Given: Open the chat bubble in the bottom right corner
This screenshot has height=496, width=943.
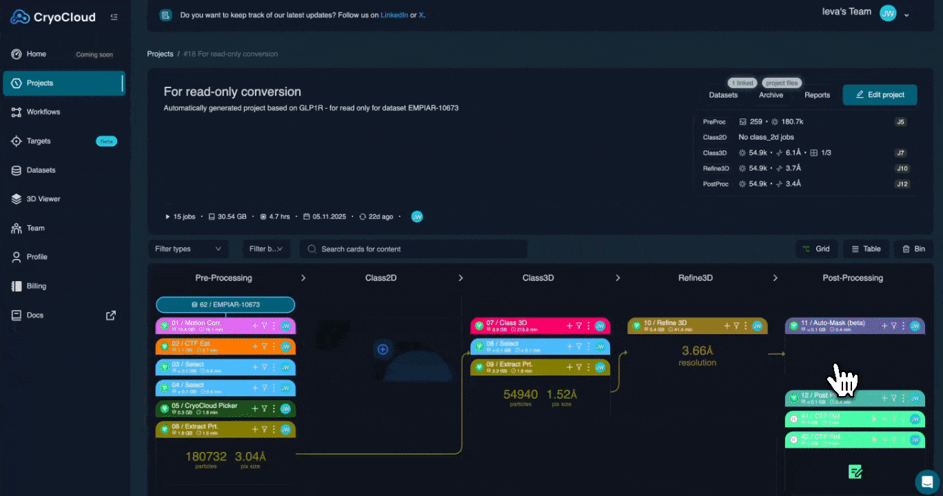Looking at the screenshot, I should point(926,482).
